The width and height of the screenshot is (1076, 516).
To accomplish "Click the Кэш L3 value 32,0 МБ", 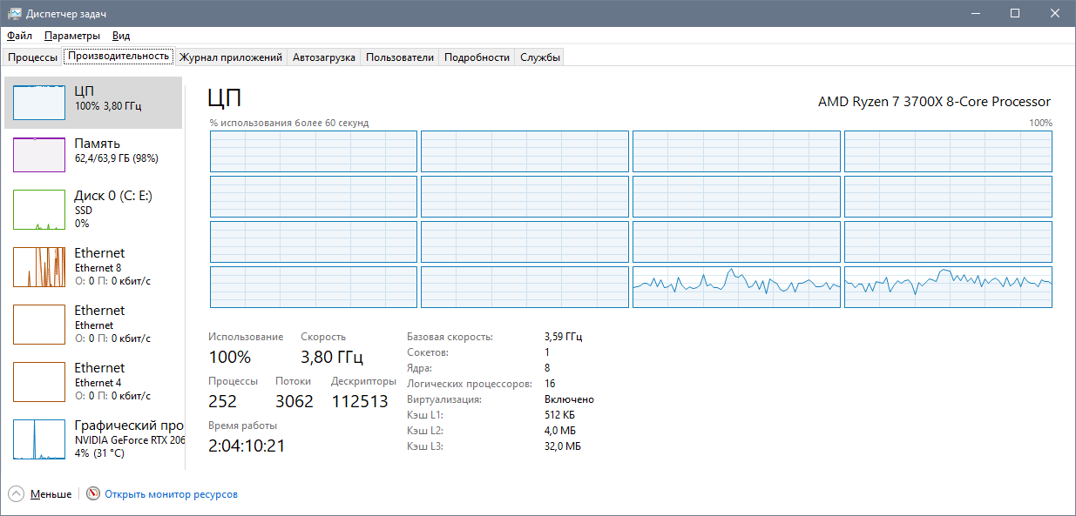I will (562, 446).
